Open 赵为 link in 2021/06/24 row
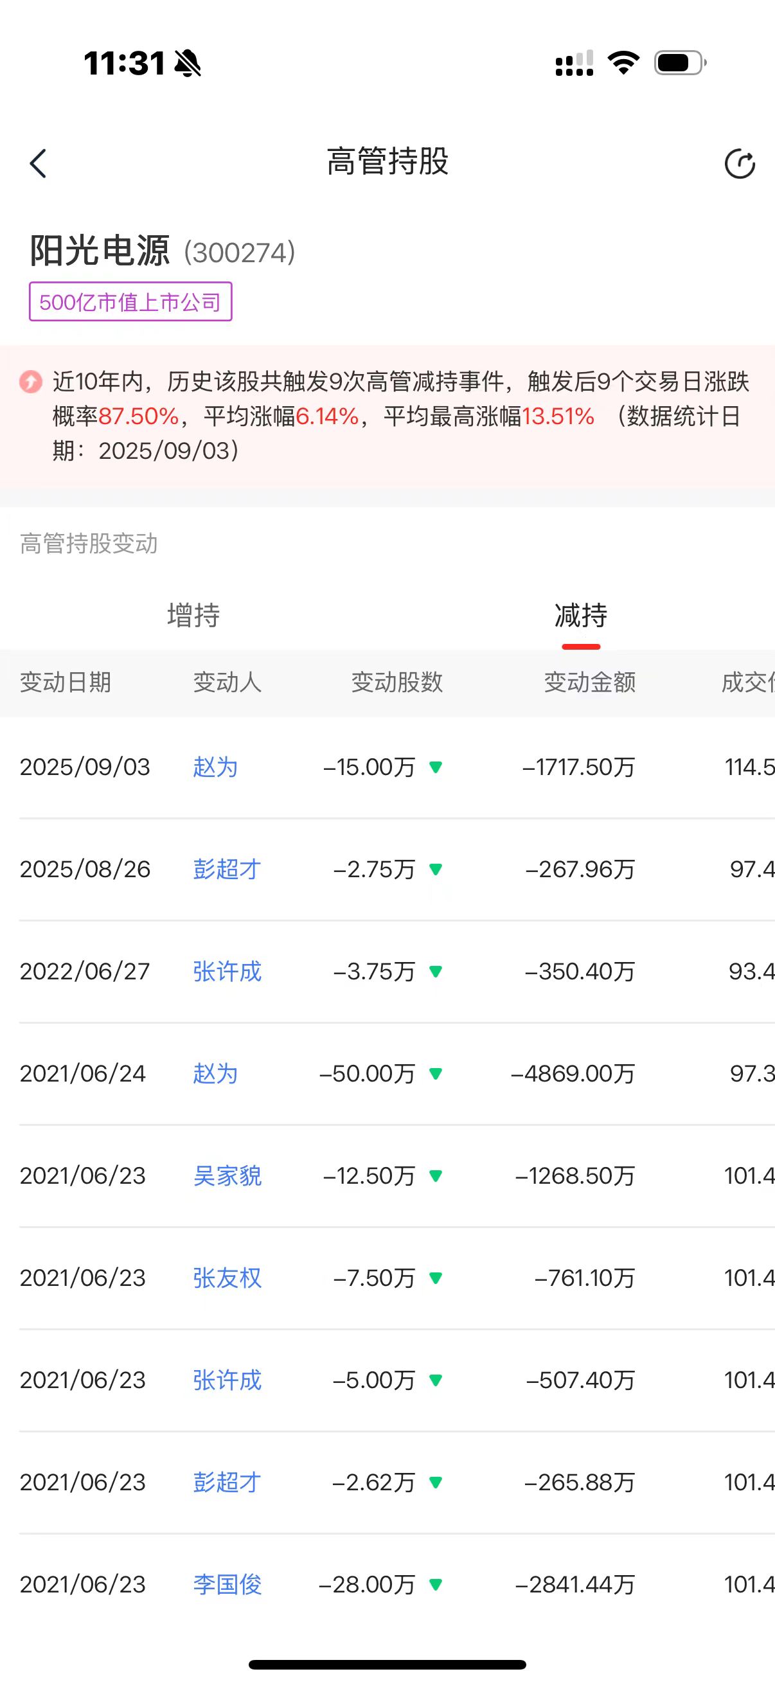775x1685 pixels. 215,1073
